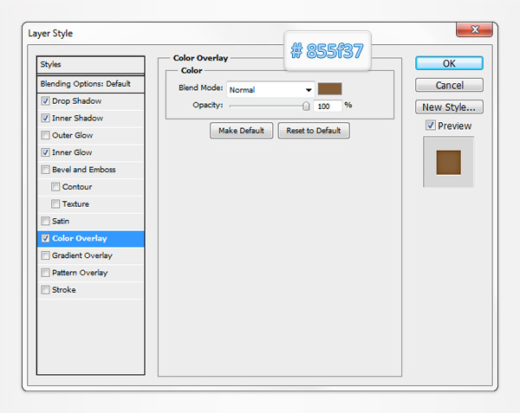This screenshot has width=520, height=413.
Task: Click Make Default button
Action: click(x=241, y=131)
